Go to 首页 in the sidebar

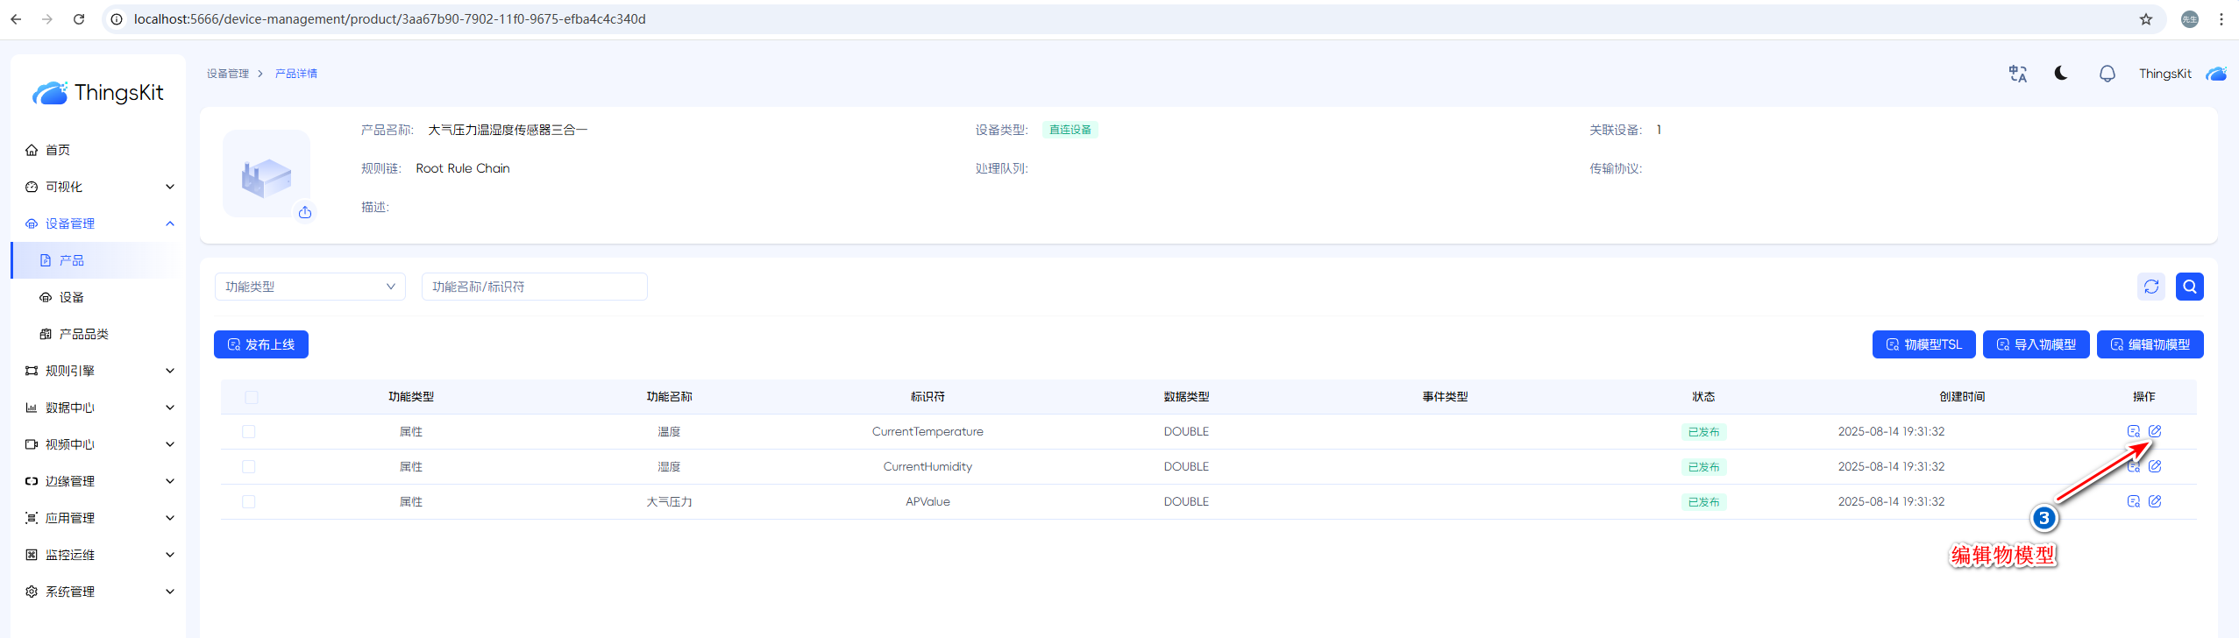tap(58, 150)
